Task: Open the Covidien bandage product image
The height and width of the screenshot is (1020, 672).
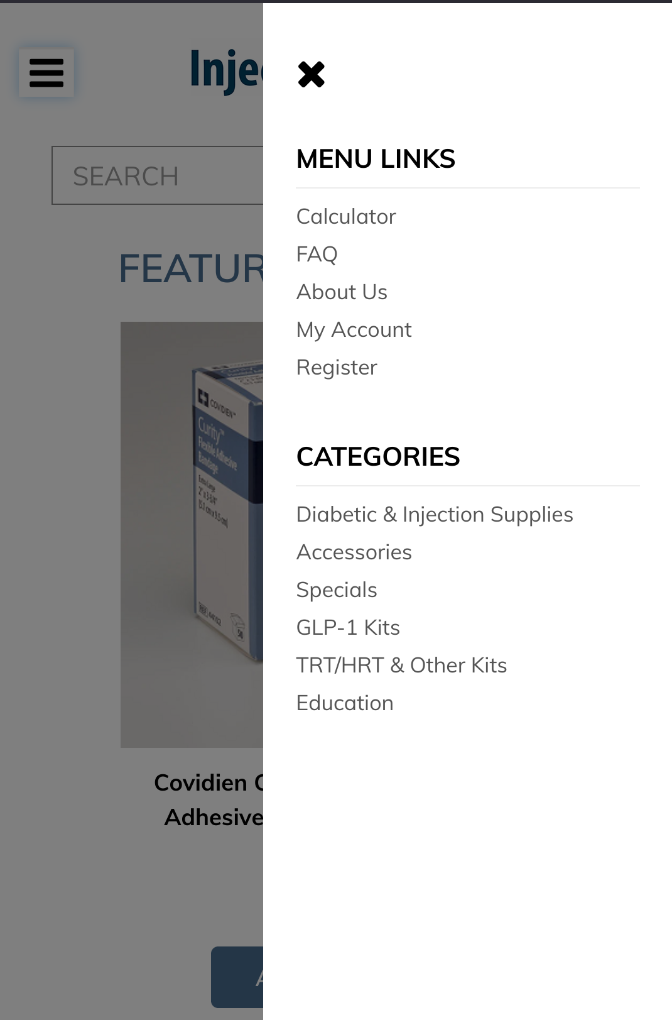Action: tap(192, 535)
